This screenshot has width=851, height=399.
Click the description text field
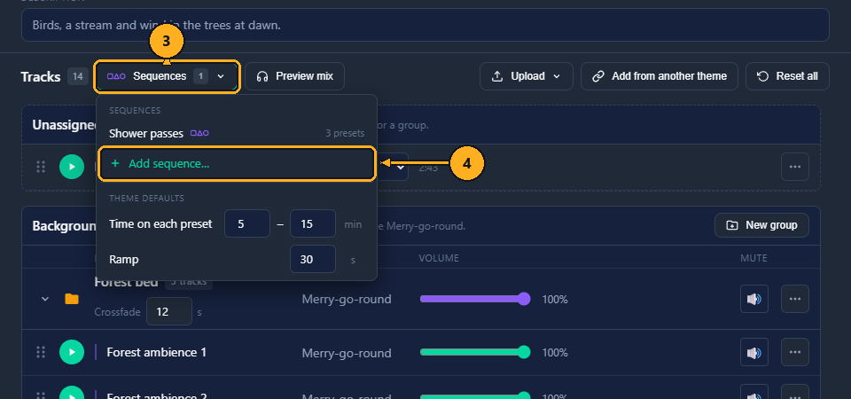[425, 25]
